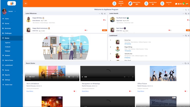This screenshot has width=190, height=107.
Task: Like the Office Picture story
Action: tap(185, 91)
